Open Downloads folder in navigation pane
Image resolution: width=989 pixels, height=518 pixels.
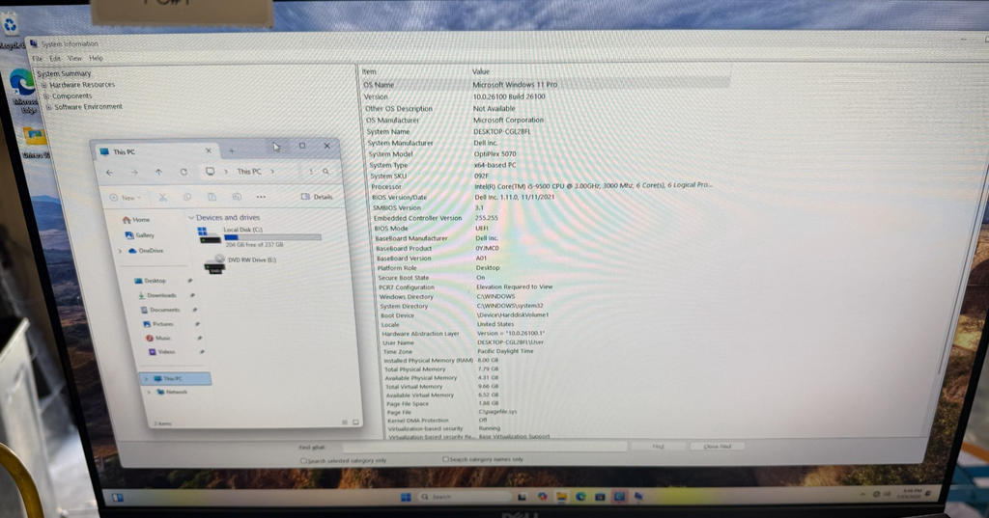(x=160, y=295)
